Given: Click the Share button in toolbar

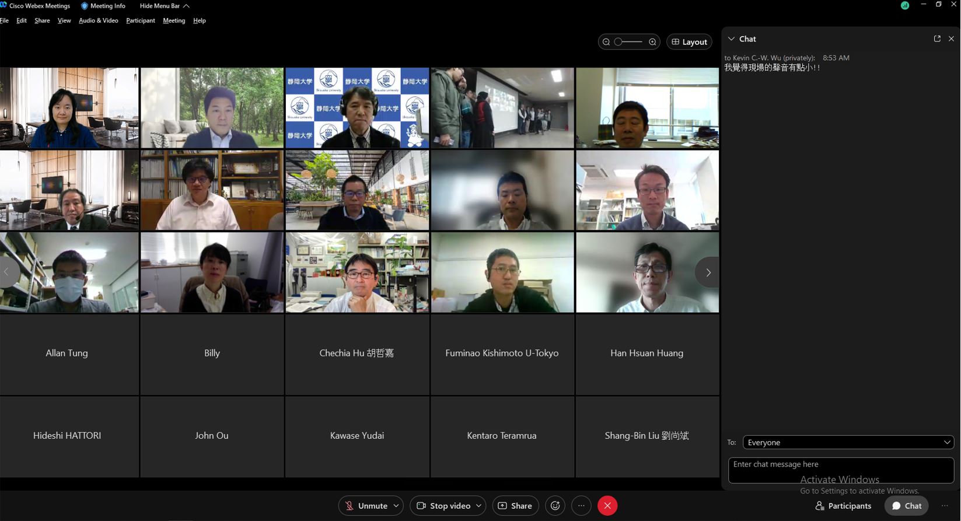Looking at the screenshot, I should (x=515, y=506).
